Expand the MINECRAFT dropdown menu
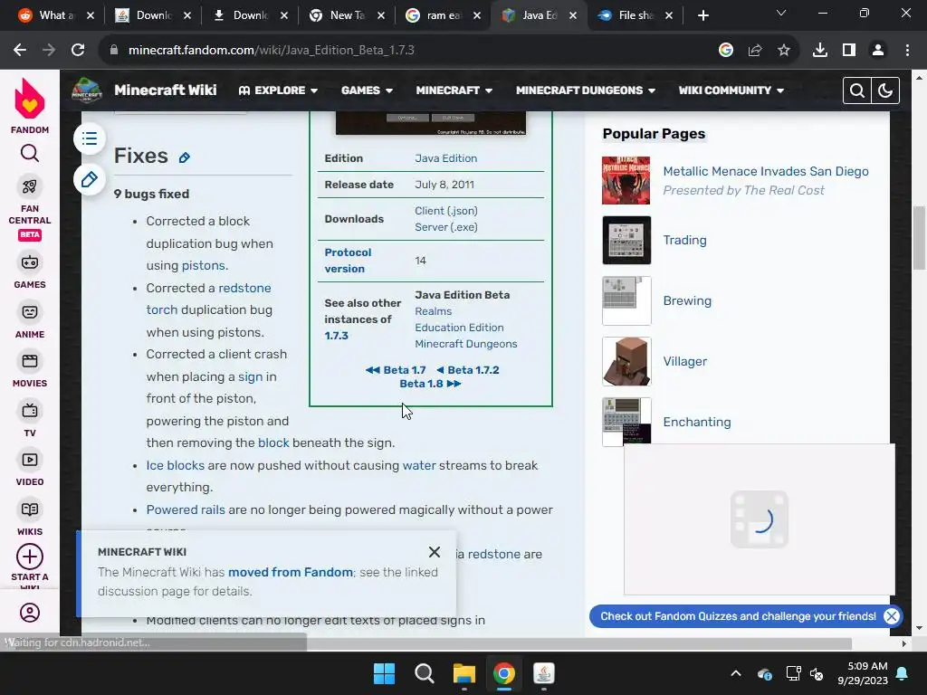The image size is (927, 695). click(454, 90)
